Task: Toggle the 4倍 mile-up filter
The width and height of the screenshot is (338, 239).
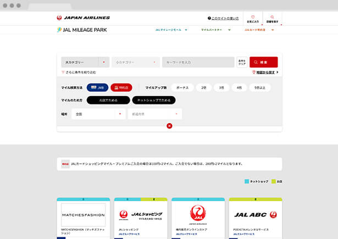Action: 239,87
